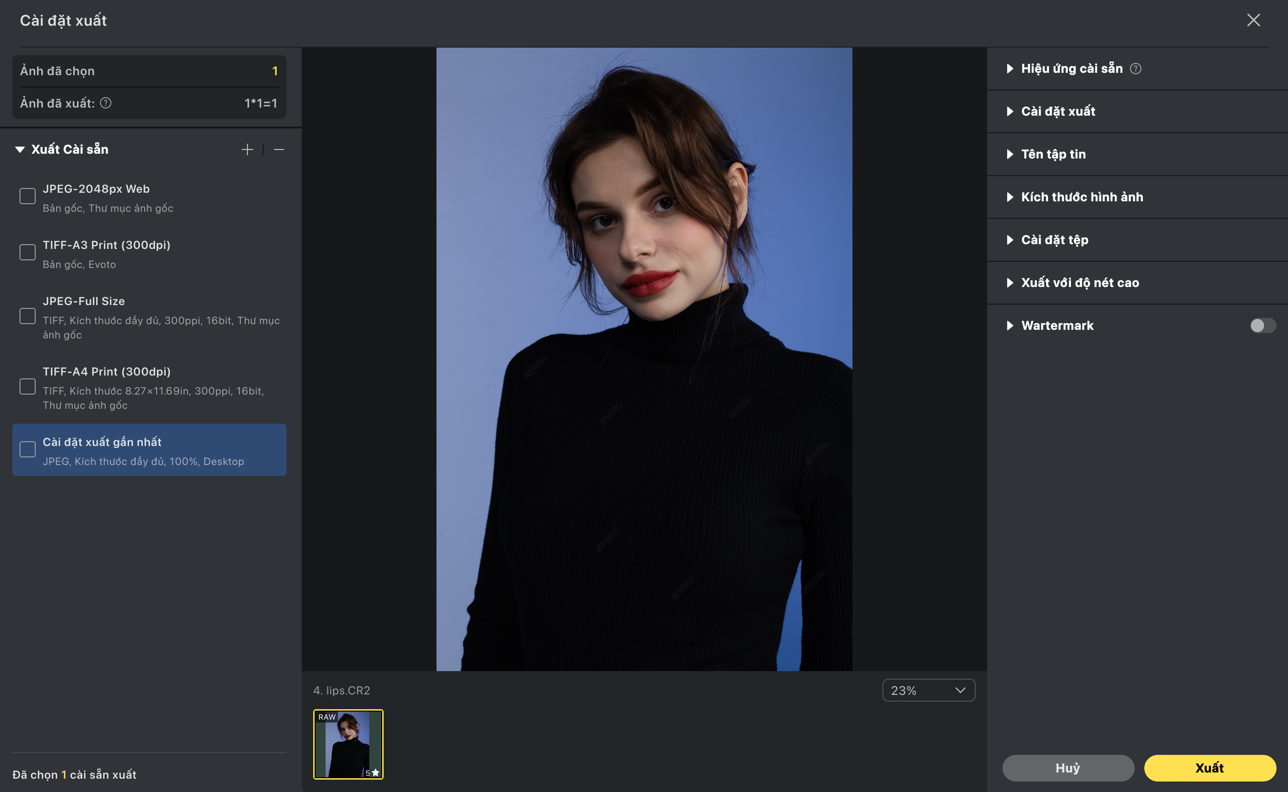Click the Huỷ cancel button
The height and width of the screenshot is (792, 1288).
[x=1068, y=768]
